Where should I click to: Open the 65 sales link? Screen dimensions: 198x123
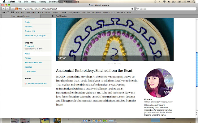28,67
